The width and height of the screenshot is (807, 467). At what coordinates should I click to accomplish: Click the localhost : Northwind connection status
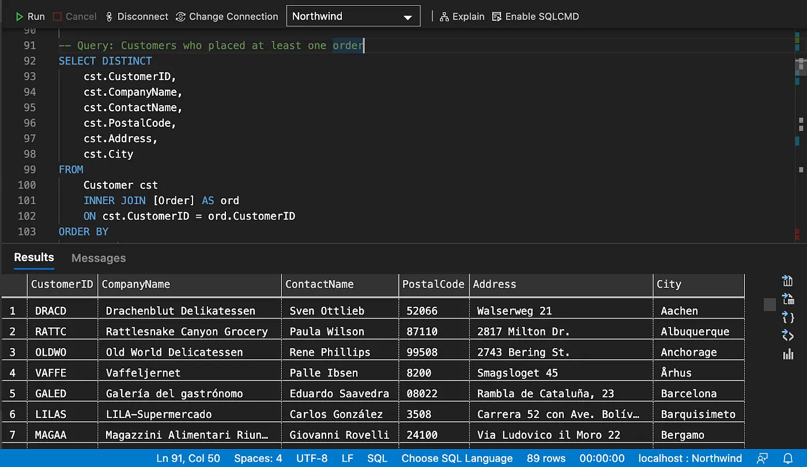pyautogui.click(x=691, y=458)
